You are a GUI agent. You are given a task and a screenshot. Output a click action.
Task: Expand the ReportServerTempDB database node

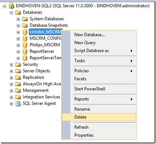[18, 58]
